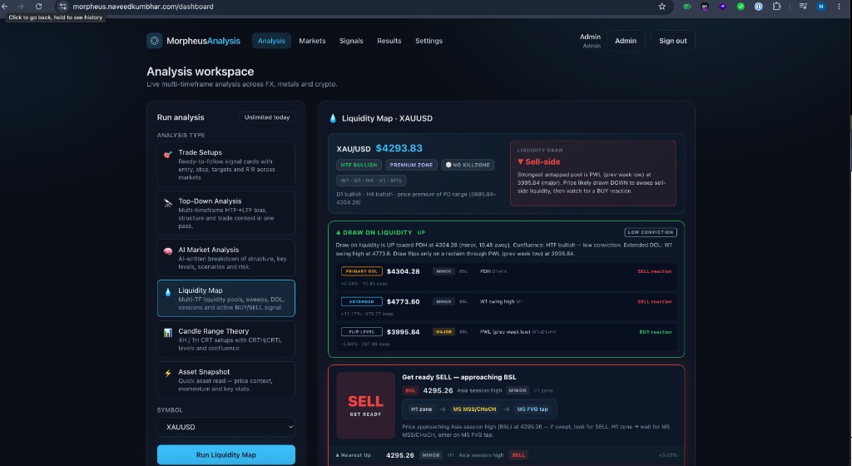852x466 pixels.
Task: Click the NO KILLZONE badge
Action: pyautogui.click(x=468, y=165)
